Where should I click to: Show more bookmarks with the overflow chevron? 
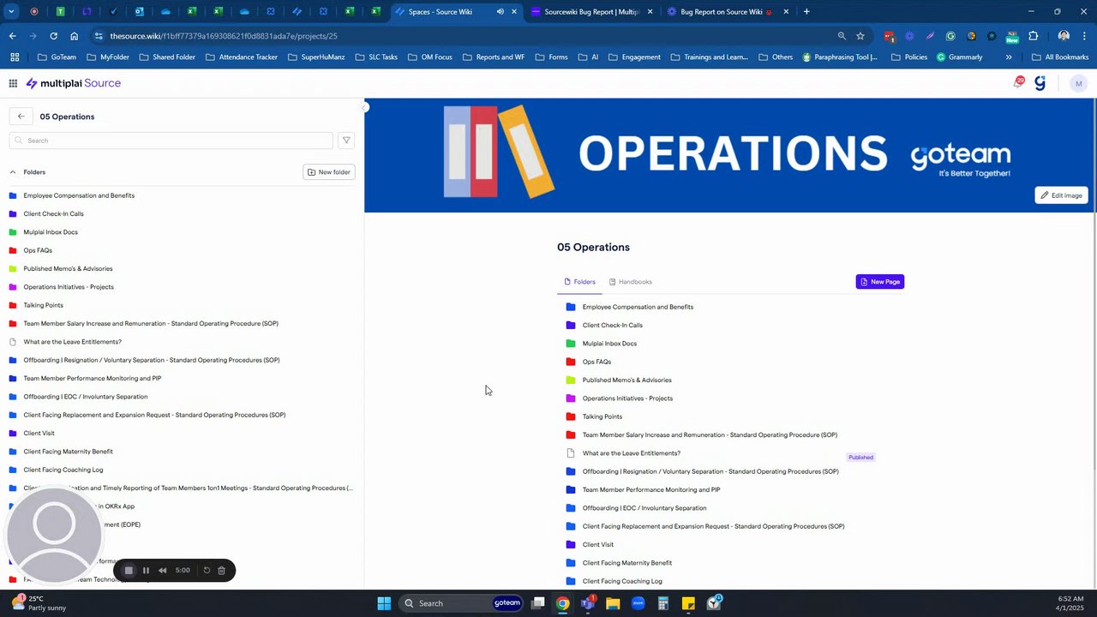pos(1009,57)
